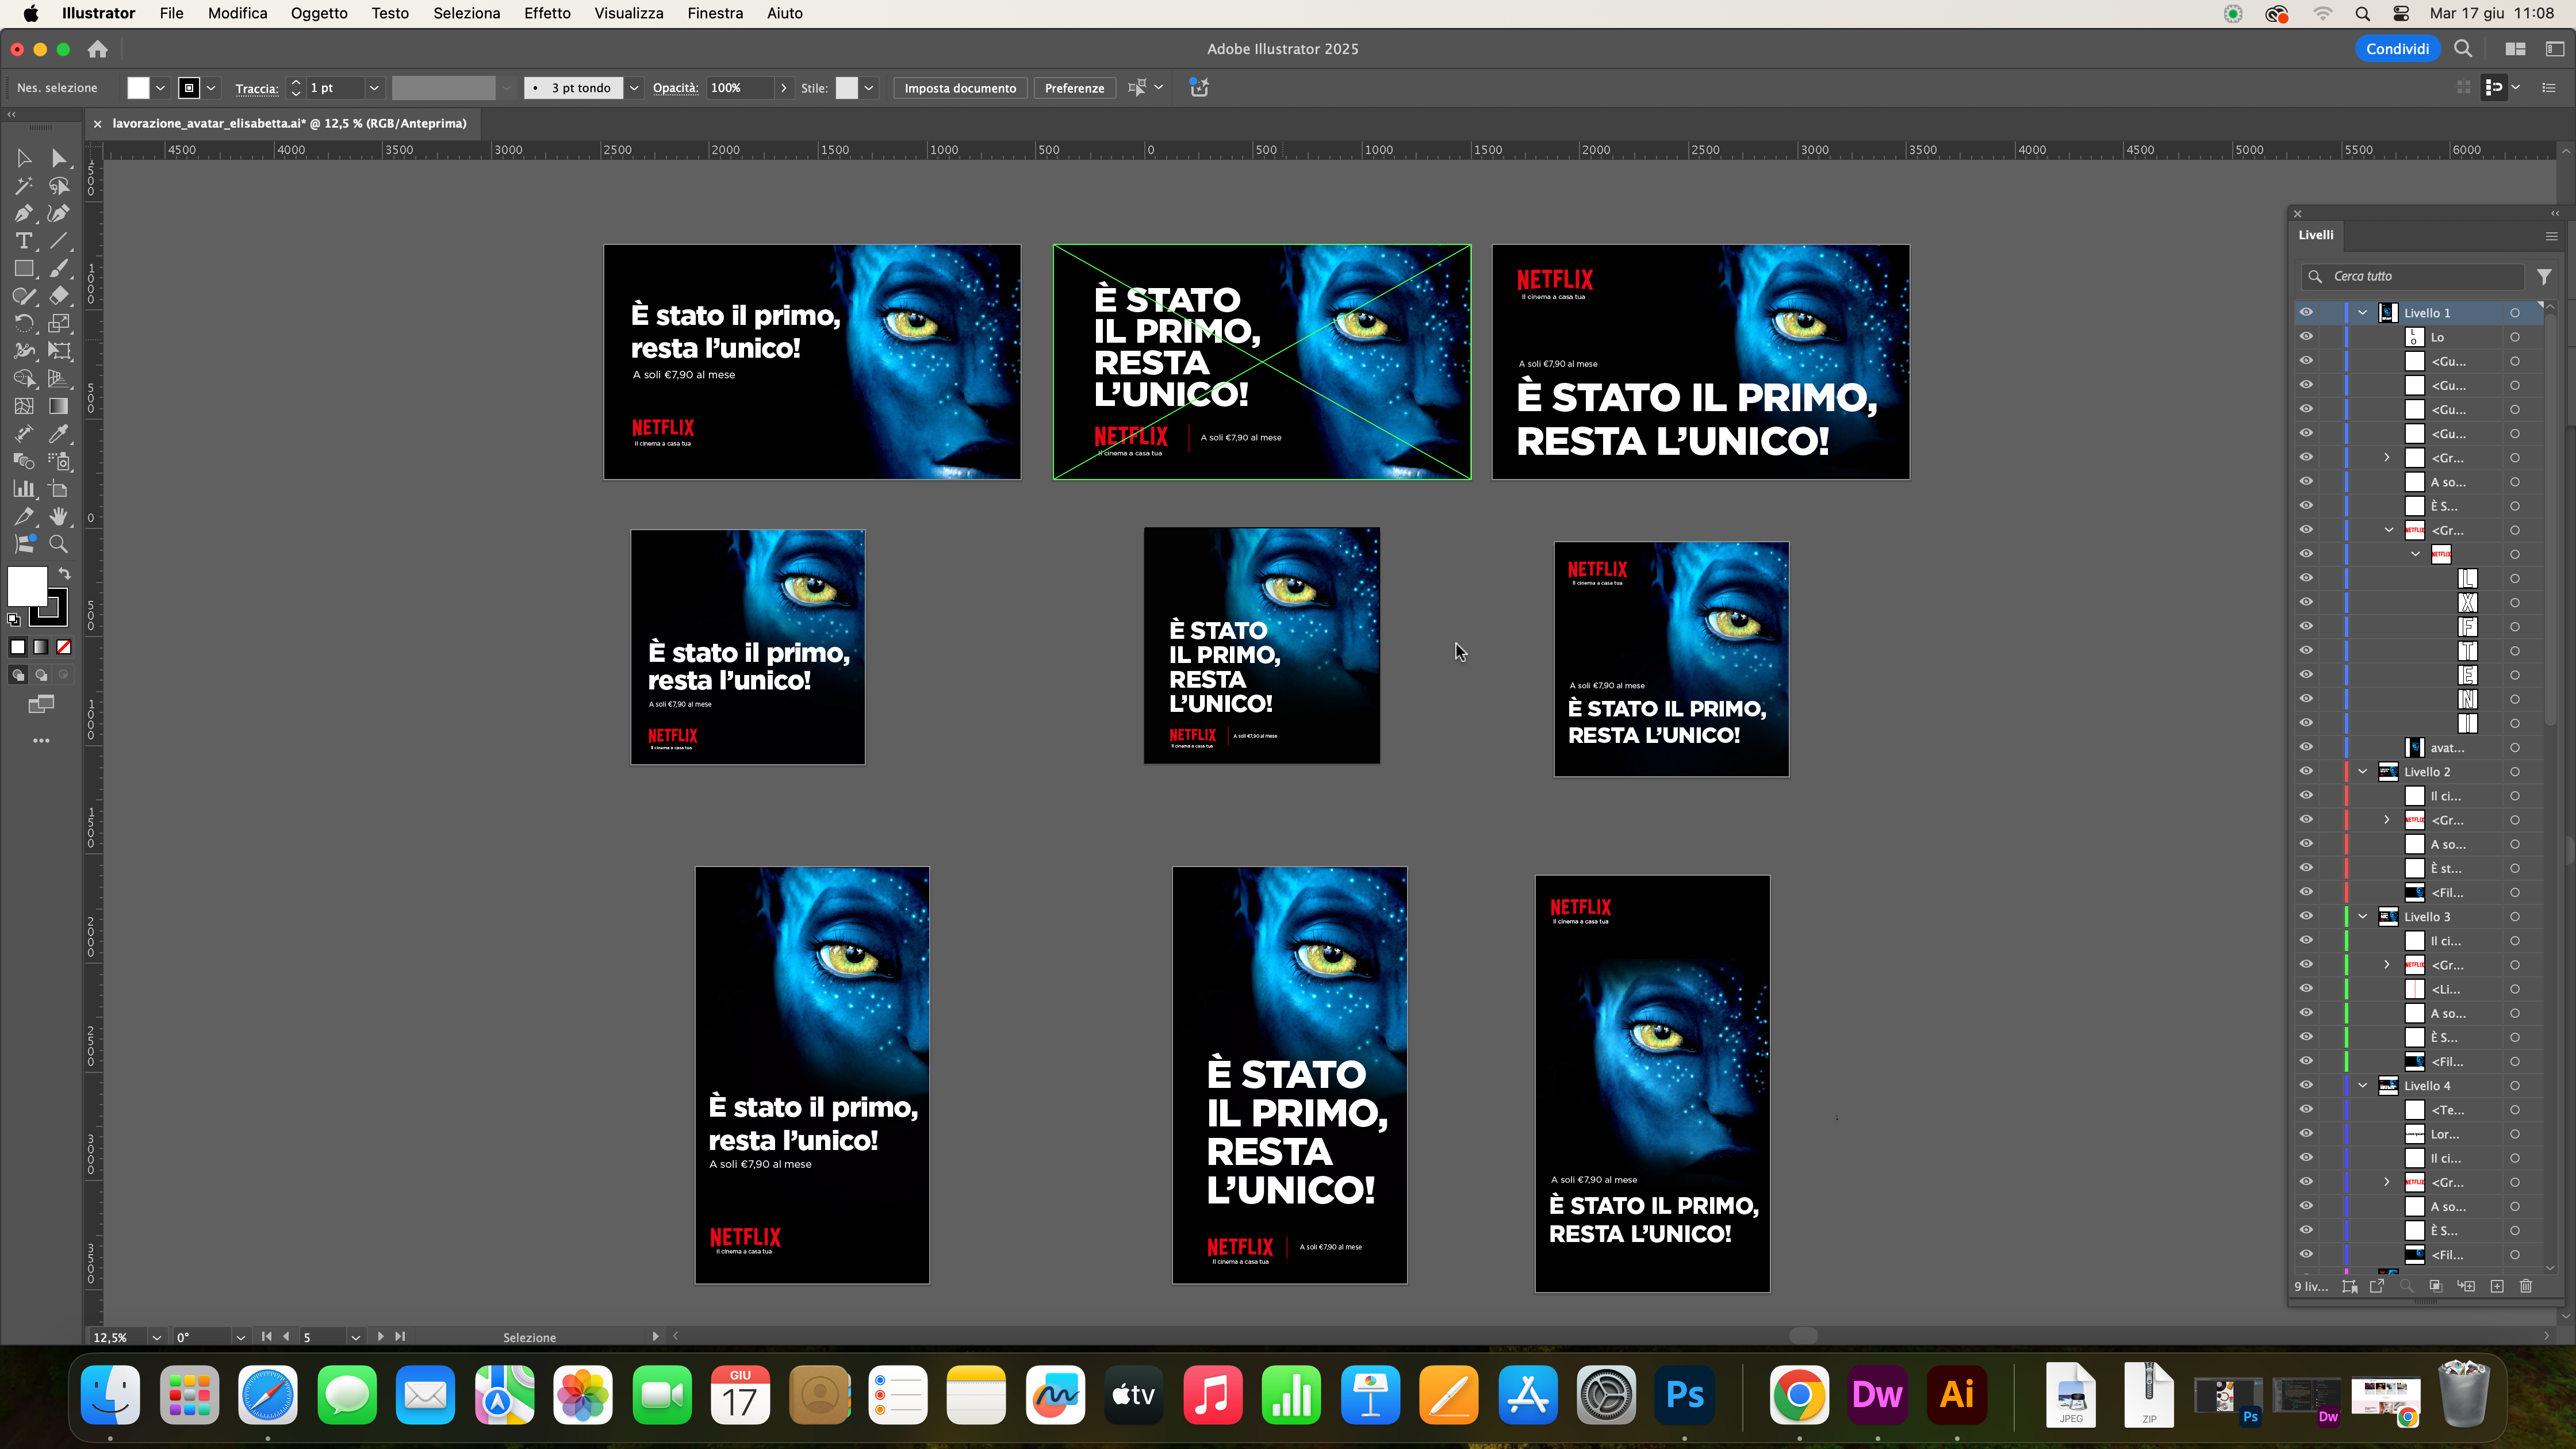This screenshot has height=1449, width=2576.
Task: Select the Pen tool
Action: tap(23, 213)
